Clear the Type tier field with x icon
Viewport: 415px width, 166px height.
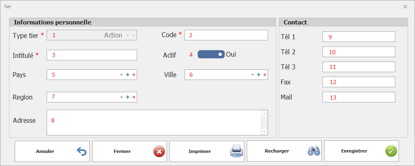coord(134,35)
